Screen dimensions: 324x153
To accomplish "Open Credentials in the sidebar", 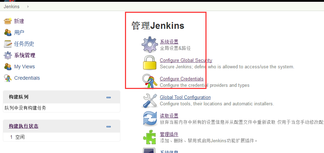I will 27,78.
